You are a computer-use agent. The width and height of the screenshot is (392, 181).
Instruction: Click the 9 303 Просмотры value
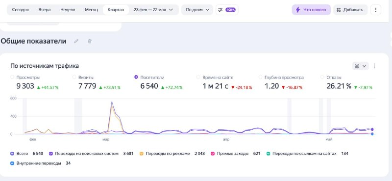point(25,86)
